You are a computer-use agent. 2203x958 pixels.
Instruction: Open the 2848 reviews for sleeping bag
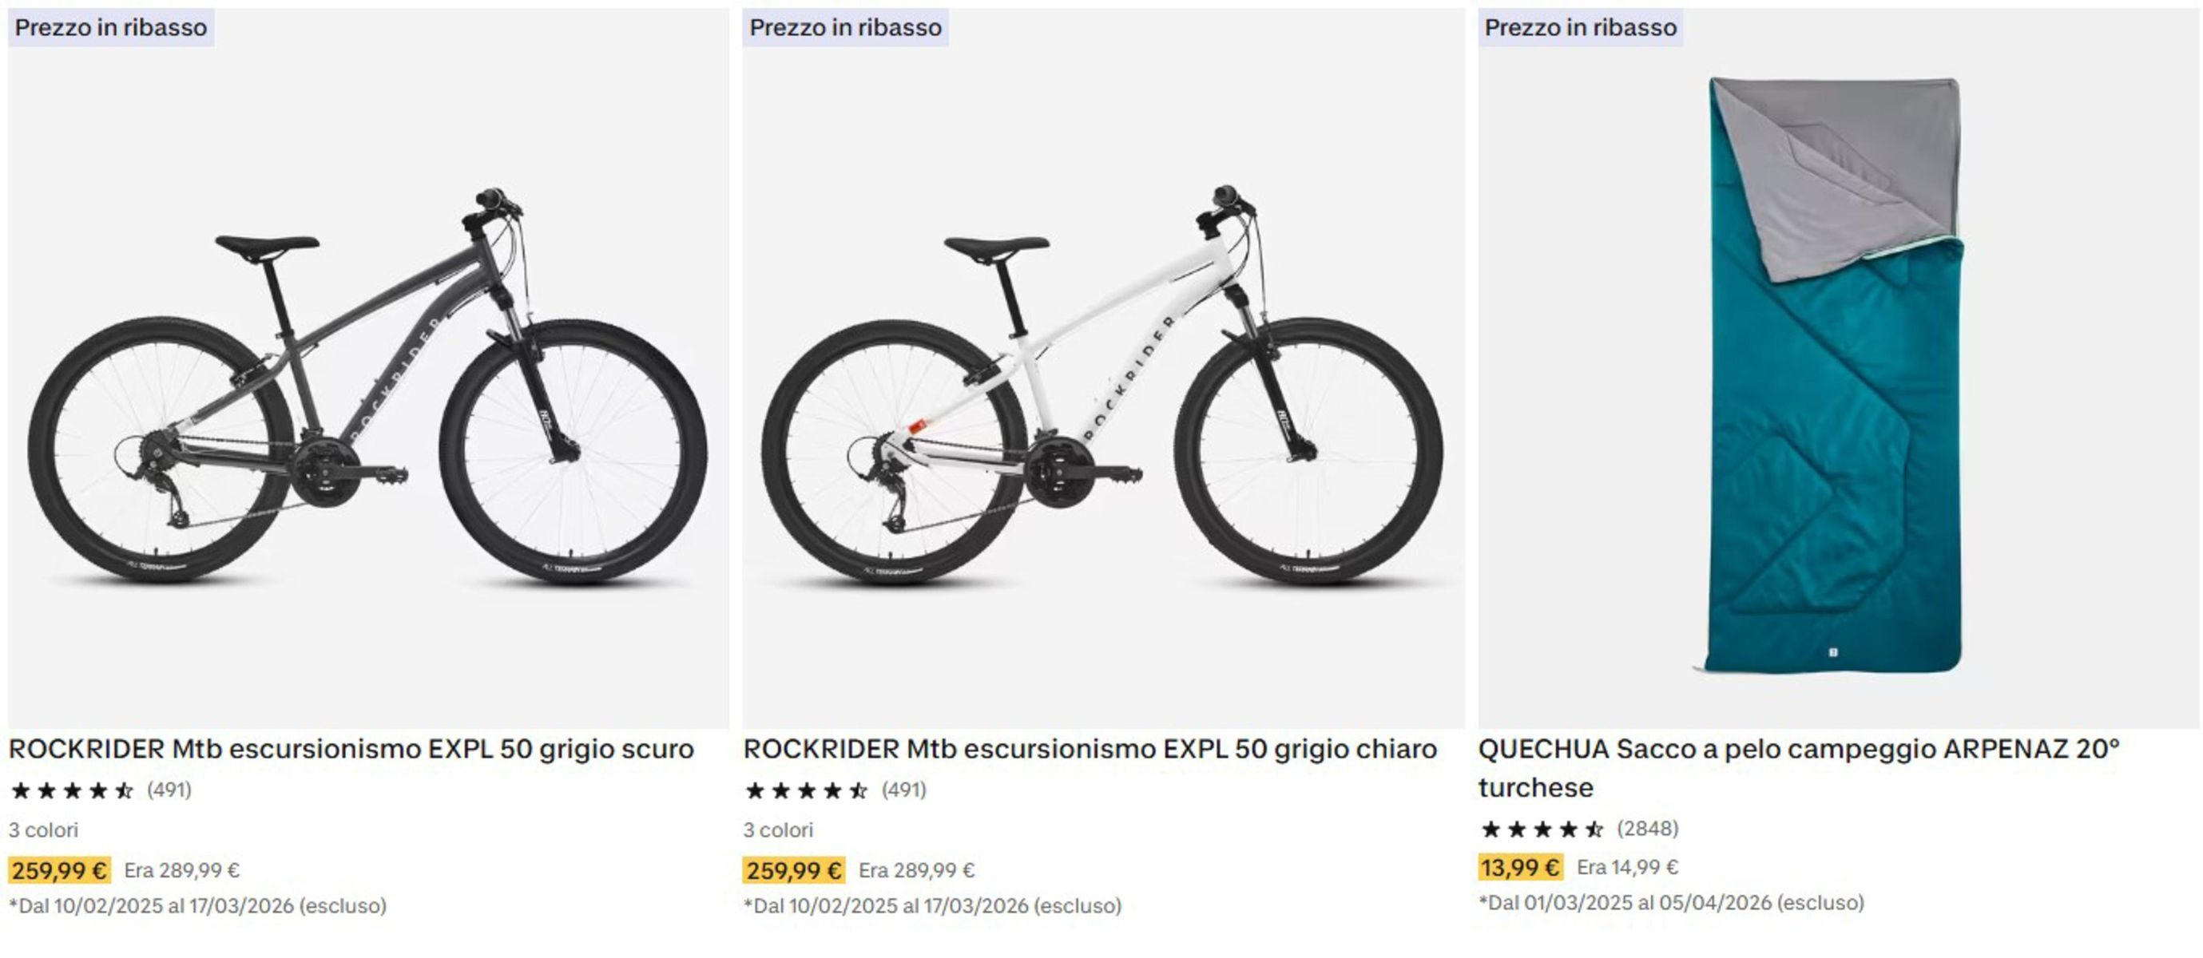(x=1647, y=828)
